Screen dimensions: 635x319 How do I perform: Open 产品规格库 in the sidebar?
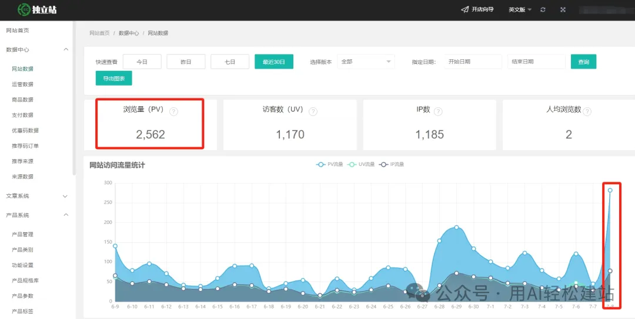click(x=25, y=281)
